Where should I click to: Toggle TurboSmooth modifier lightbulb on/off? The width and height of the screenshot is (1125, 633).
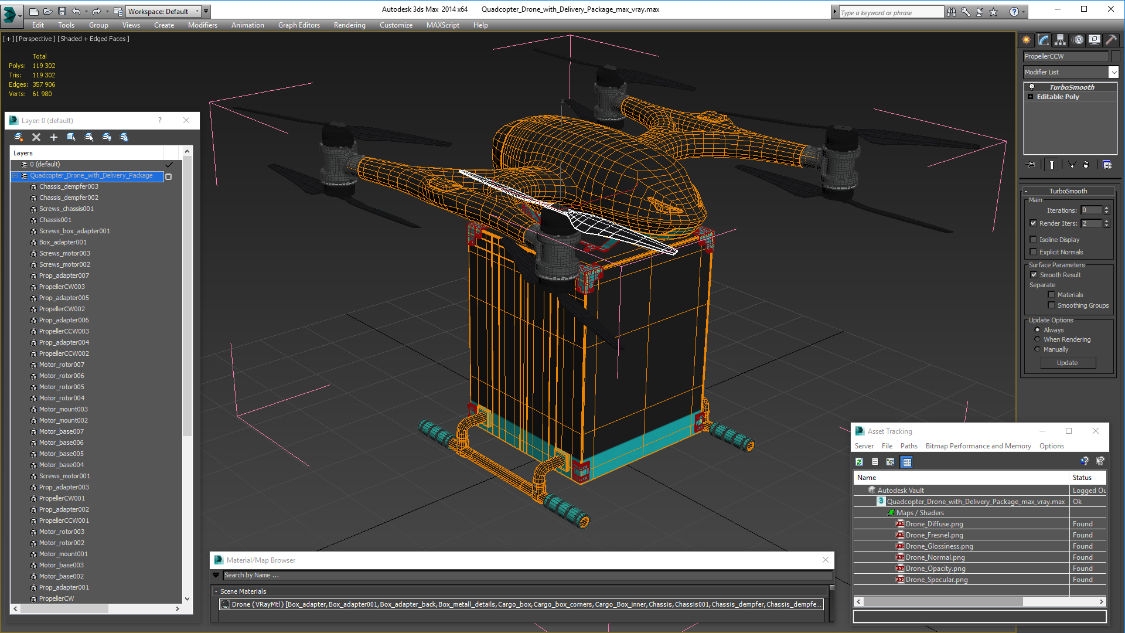[x=1032, y=87]
